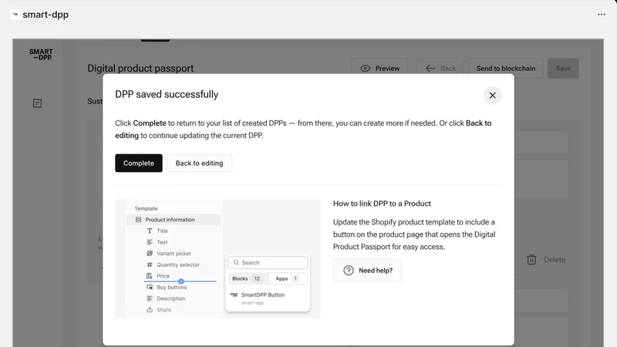Close the DPP saved successfully dialog
617x347 pixels.
(492, 95)
